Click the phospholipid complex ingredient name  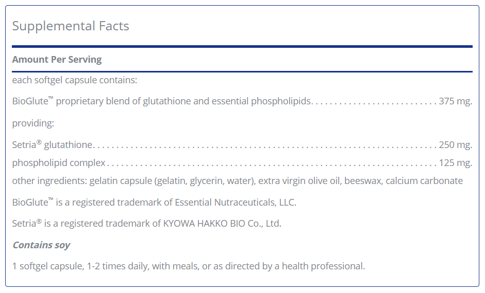(x=59, y=163)
